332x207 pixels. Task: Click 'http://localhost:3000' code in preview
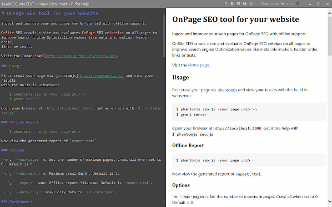click(x=237, y=128)
